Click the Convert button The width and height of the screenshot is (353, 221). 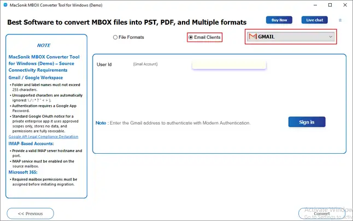tap(322, 213)
